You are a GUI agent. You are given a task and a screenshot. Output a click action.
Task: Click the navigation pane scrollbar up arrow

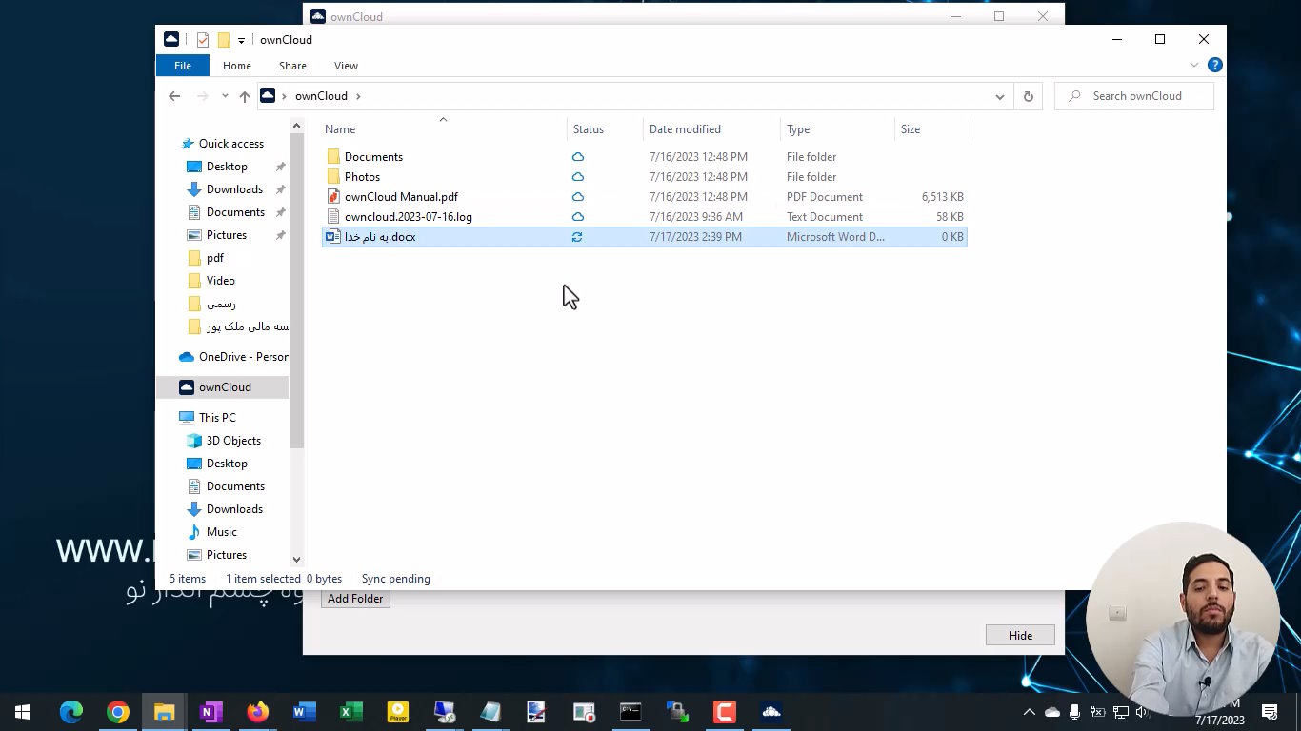(296, 126)
